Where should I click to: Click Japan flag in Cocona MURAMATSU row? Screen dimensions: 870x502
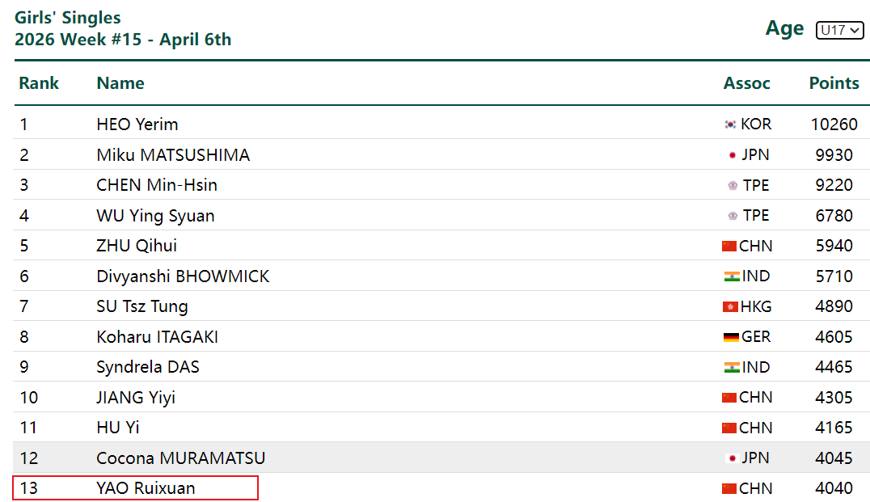pyautogui.click(x=732, y=458)
